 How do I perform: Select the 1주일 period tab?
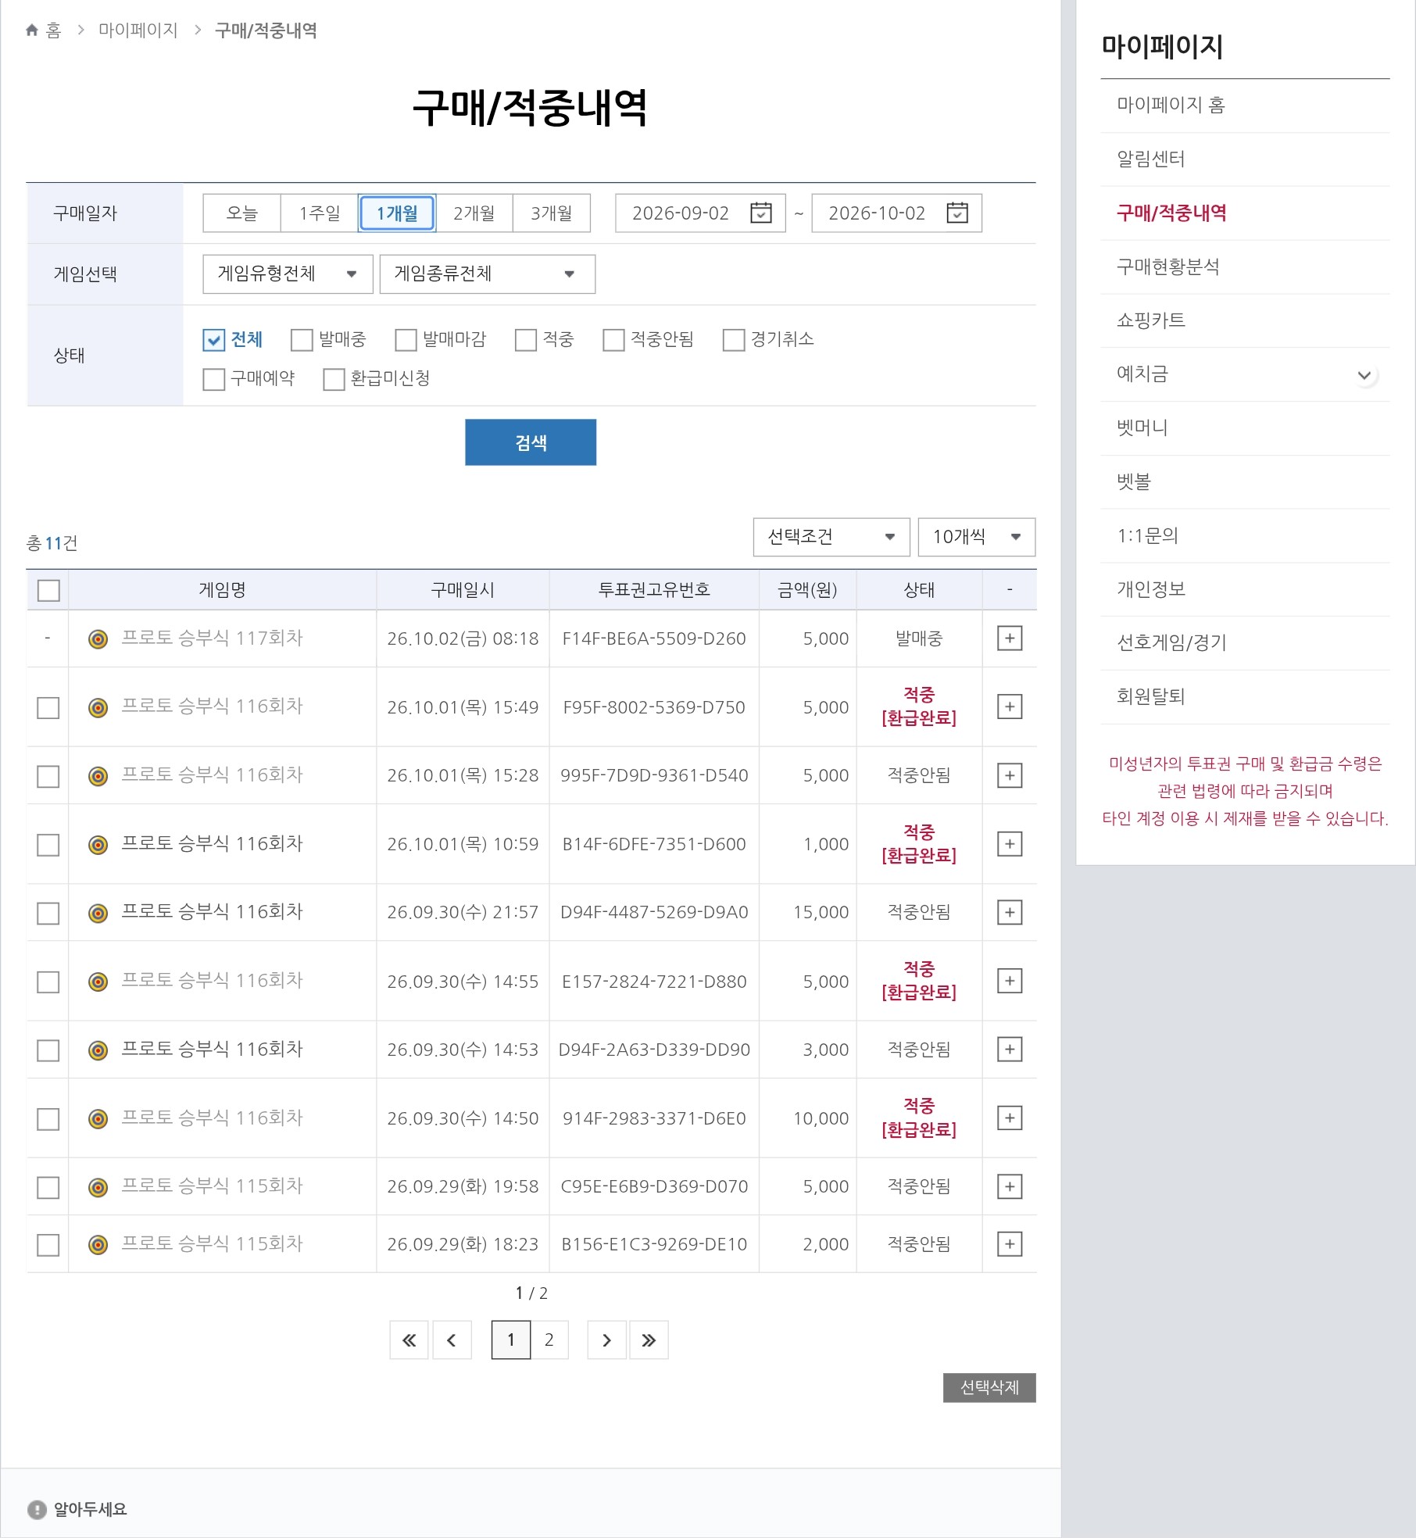coord(320,213)
